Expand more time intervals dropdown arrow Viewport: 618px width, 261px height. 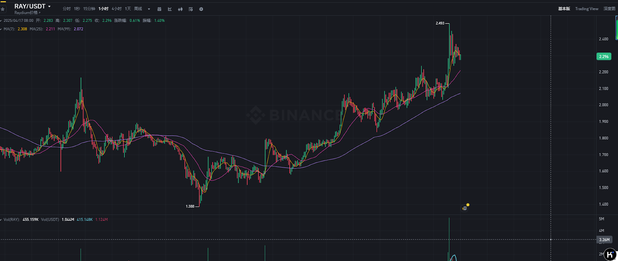point(149,9)
